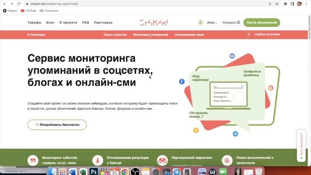Open the Chrome three-dot menu
The width and height of the screenshot is (311, 175).
[x=306, y=4]
